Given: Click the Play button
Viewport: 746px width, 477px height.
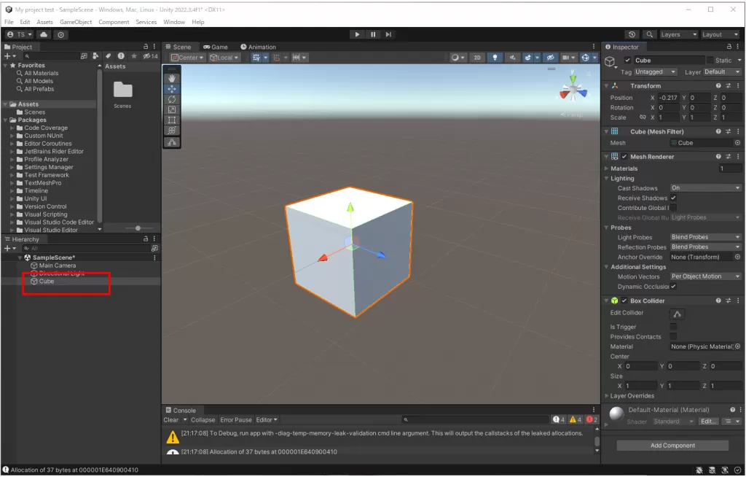Looking at the screenshot, I should coord(357,34).
